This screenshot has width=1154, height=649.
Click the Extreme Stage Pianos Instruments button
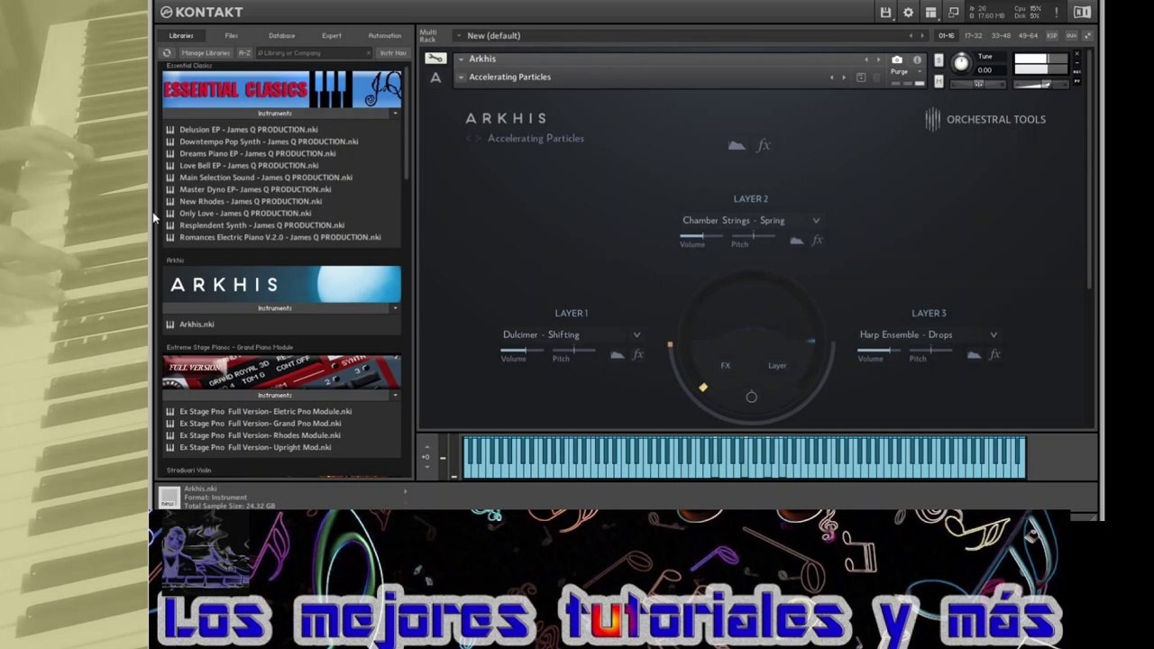pyautogui.click(x=276, y=395)
